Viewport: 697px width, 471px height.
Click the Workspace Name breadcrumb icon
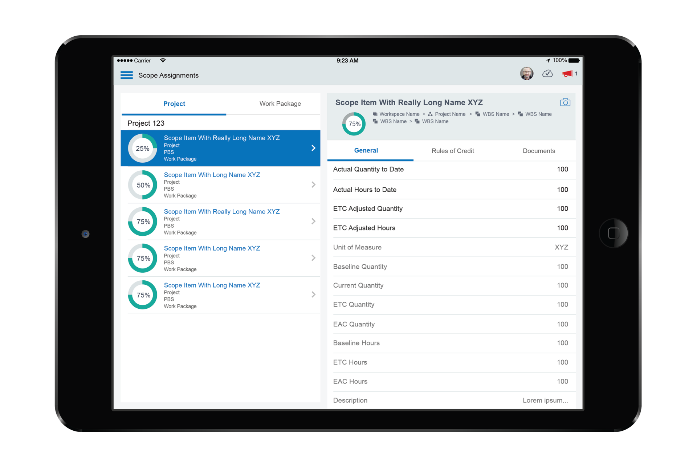375,114
